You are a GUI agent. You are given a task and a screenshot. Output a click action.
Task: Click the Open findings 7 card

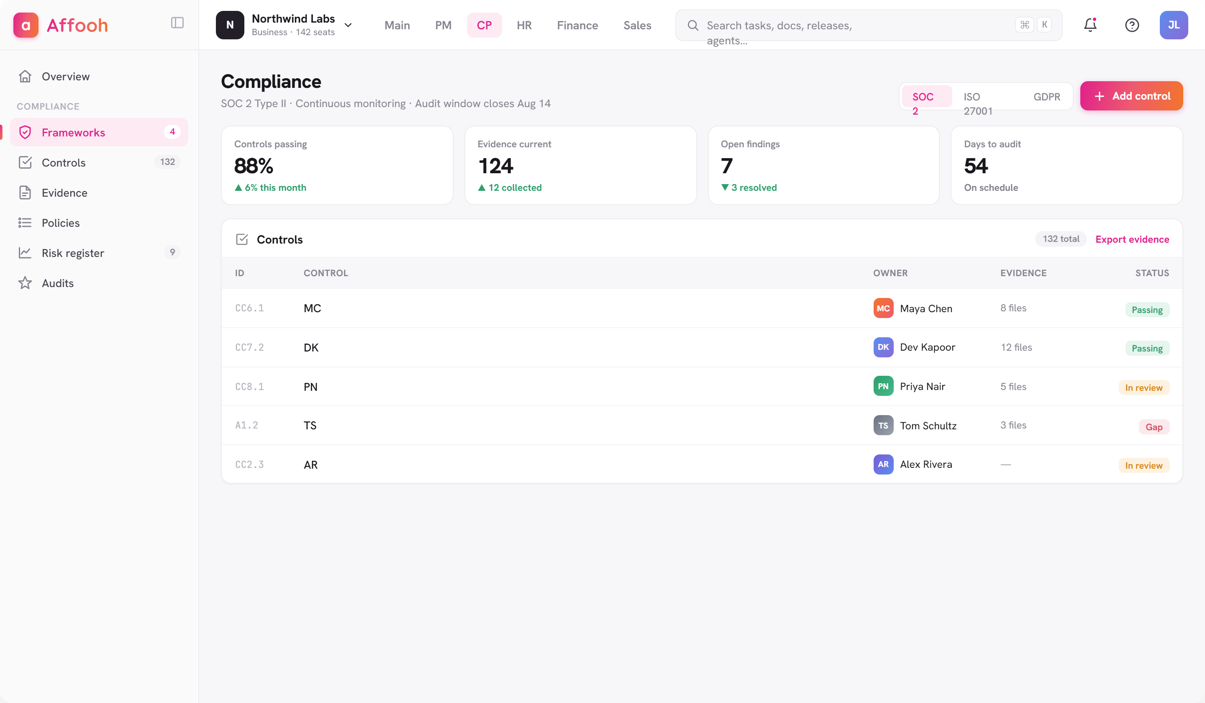[x=823, y=165]
